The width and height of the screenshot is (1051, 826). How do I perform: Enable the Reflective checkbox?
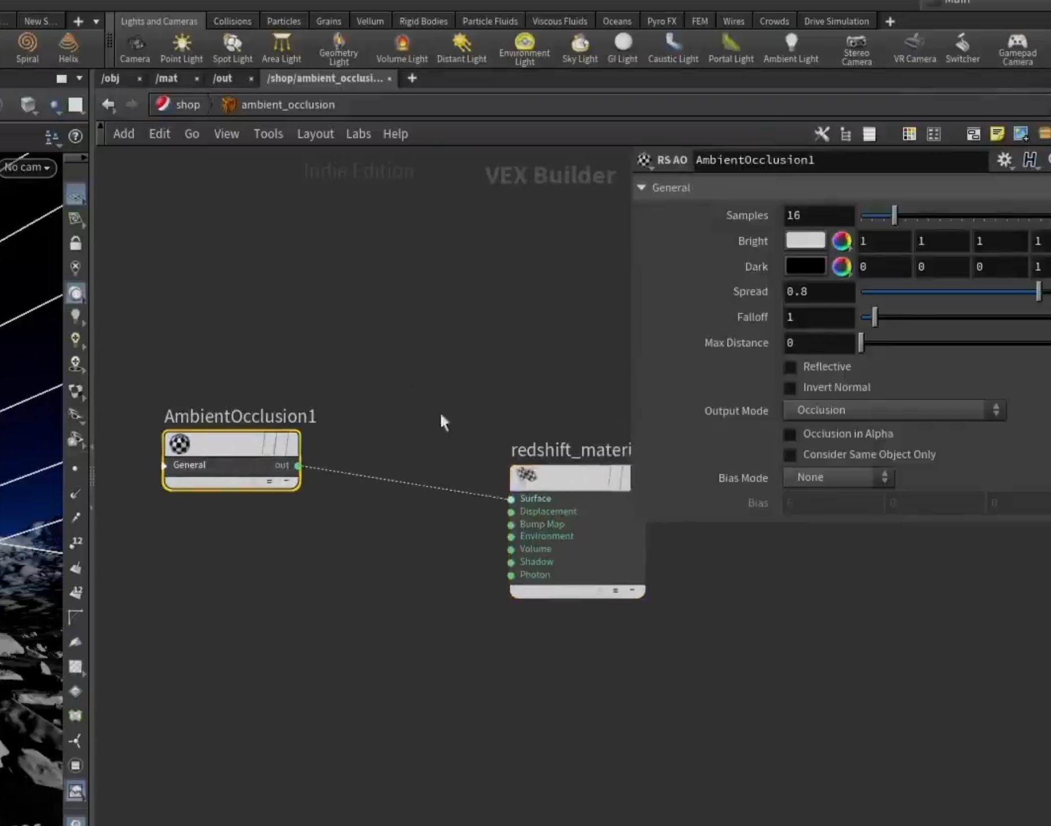tap(790, 367)
